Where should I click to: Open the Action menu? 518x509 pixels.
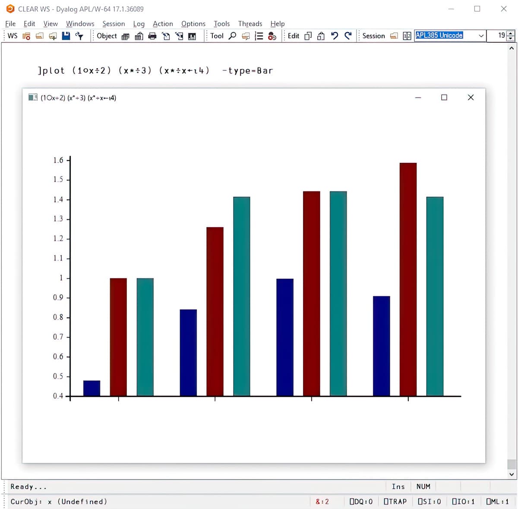pyautogui.click(x=163, y=24)
